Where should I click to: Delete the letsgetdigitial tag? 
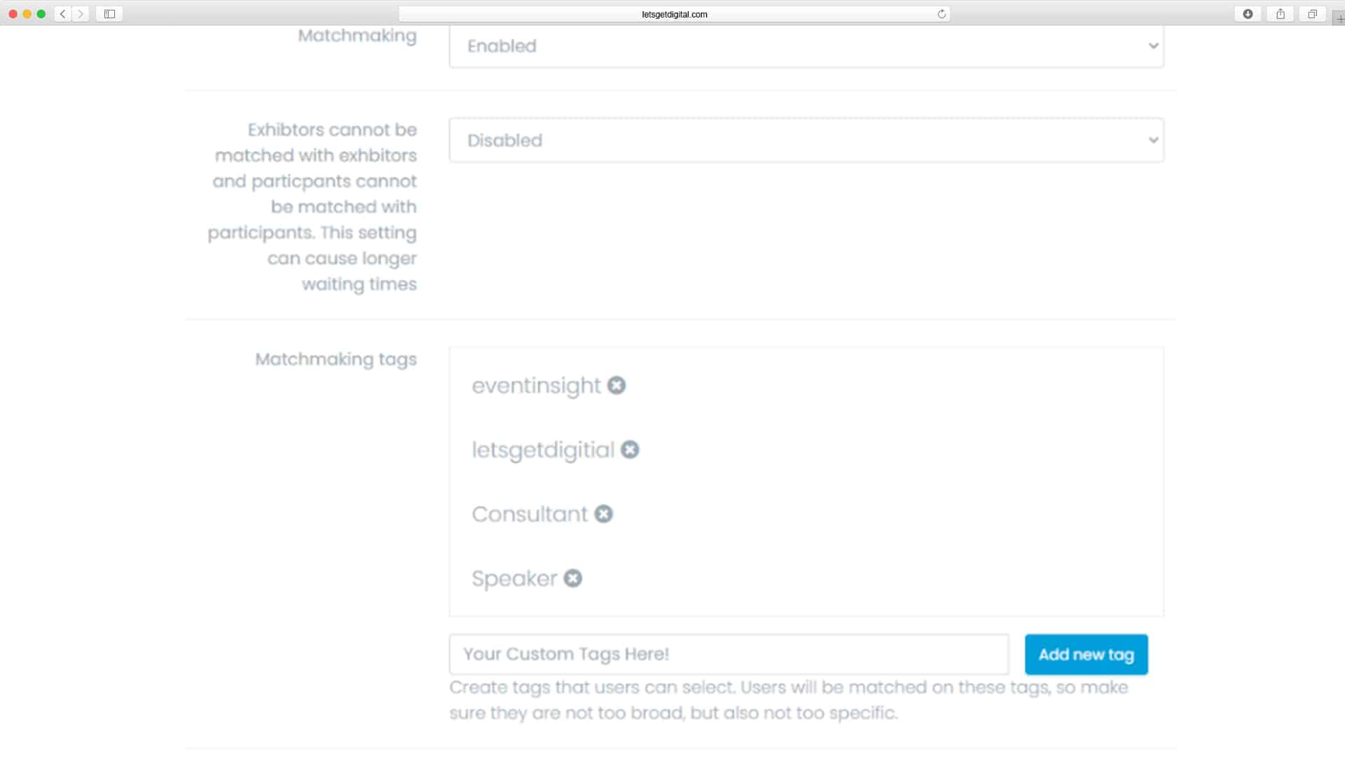pyautogui.click(x=630, y=450)
